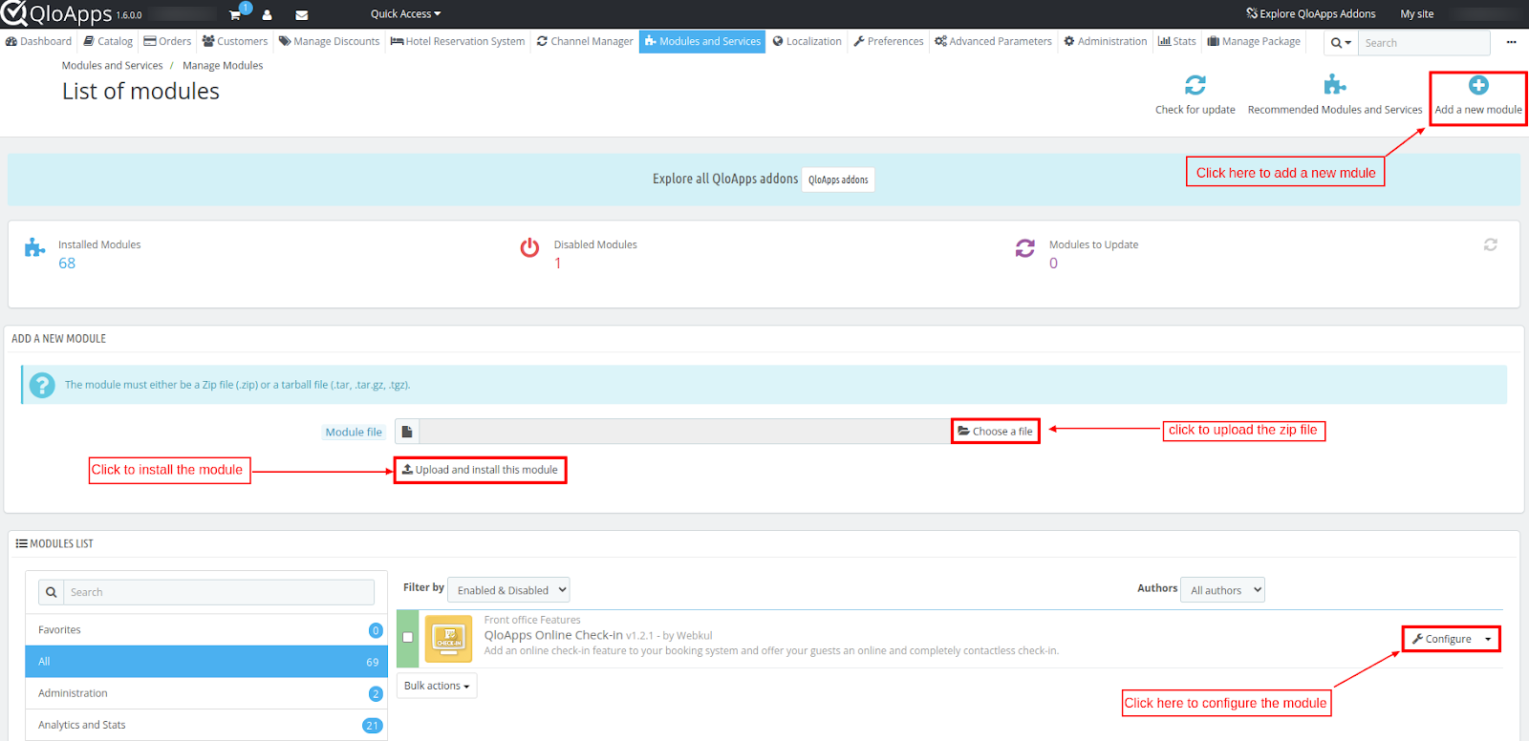Click the file document icon beside input
This screenshot has height=741, width=1529.
pyautogui.click(x=407, y=432)
